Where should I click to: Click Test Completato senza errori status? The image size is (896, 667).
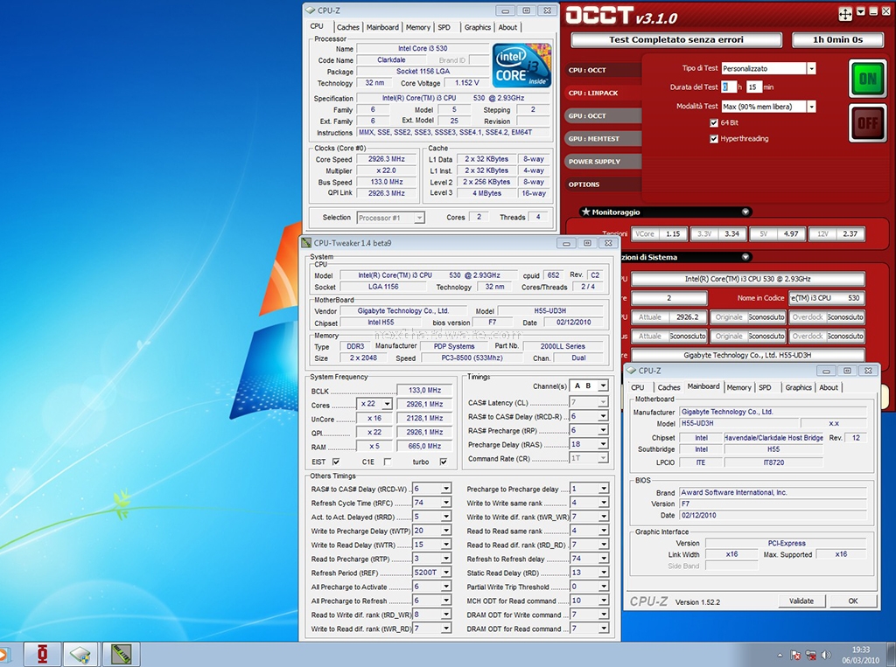[x=676, y=39]
